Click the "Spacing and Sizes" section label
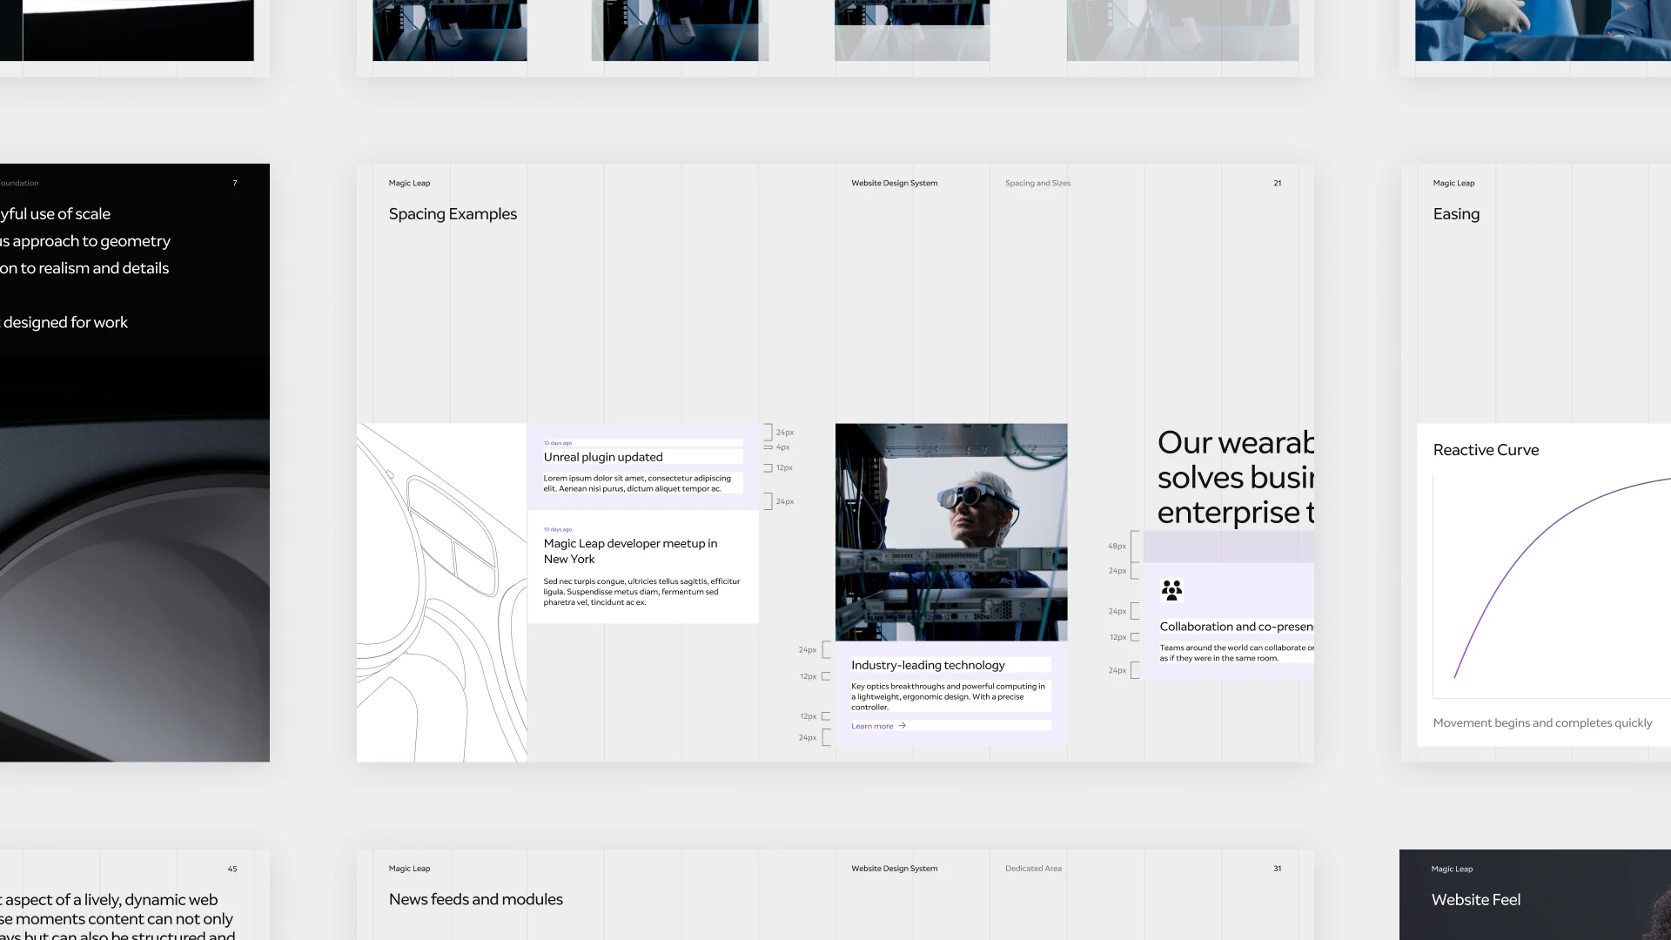 (x=1037, y=183)
